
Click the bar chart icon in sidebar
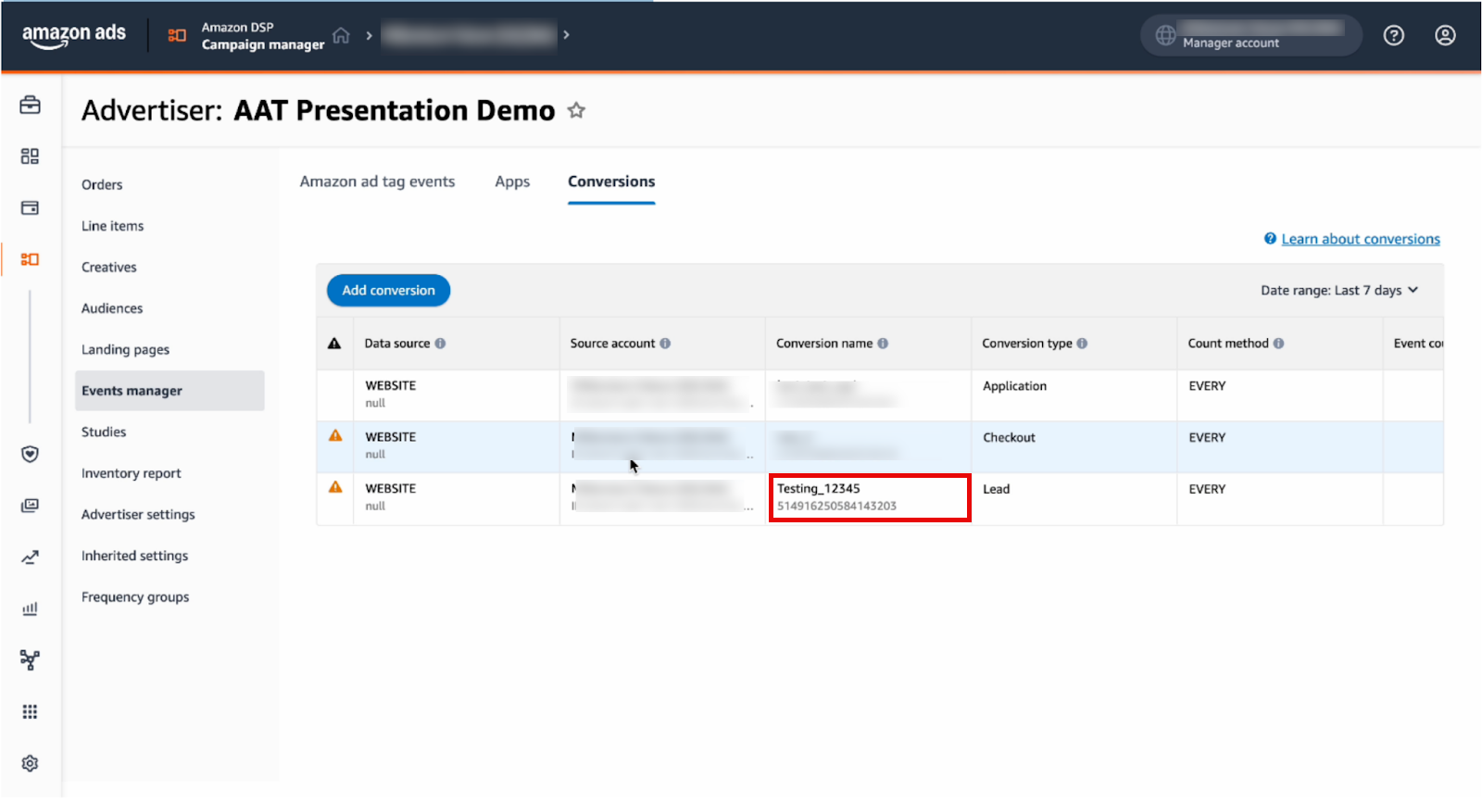[x=30, y=608]
